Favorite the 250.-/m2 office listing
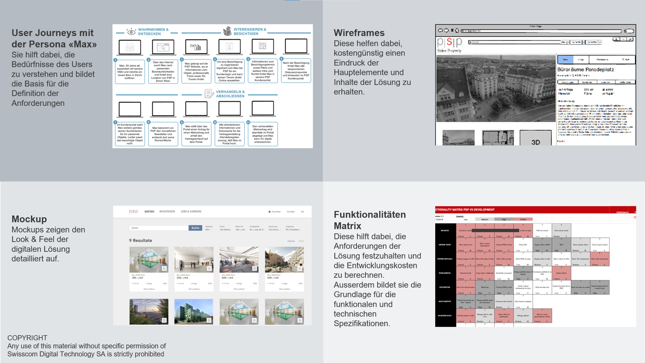The width and height of the screenshot is (645, 363). click(x=209, y=269)
